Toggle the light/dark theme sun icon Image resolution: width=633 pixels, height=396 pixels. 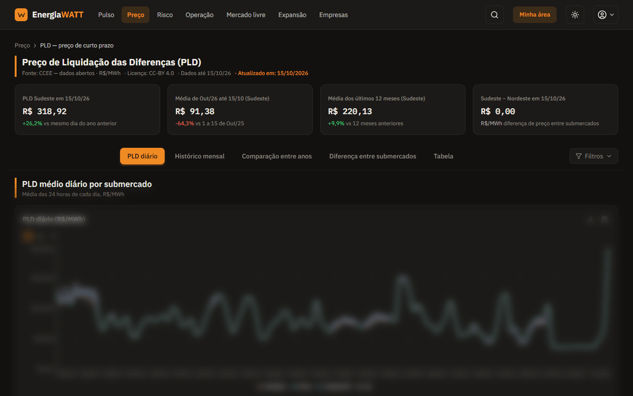pos(575,15)
